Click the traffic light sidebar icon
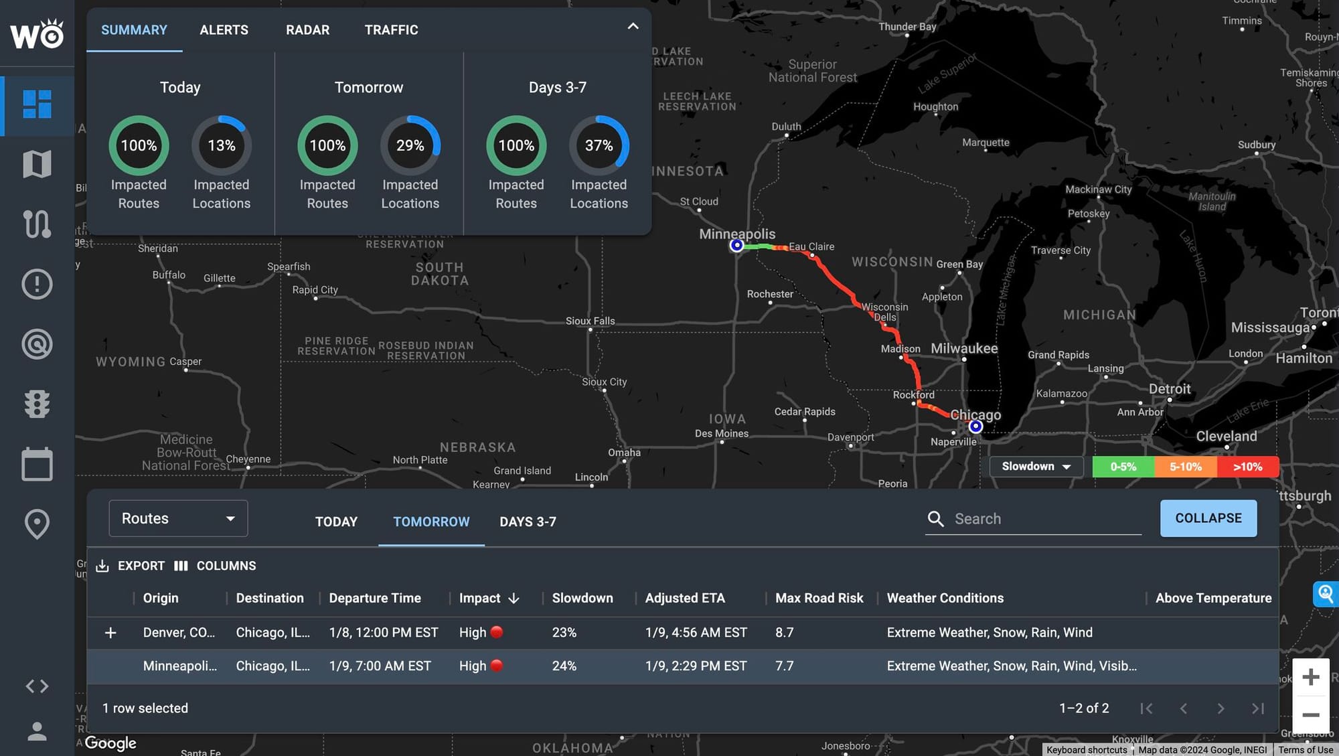This screenshot has width=1339, height=756. point(37,404)
